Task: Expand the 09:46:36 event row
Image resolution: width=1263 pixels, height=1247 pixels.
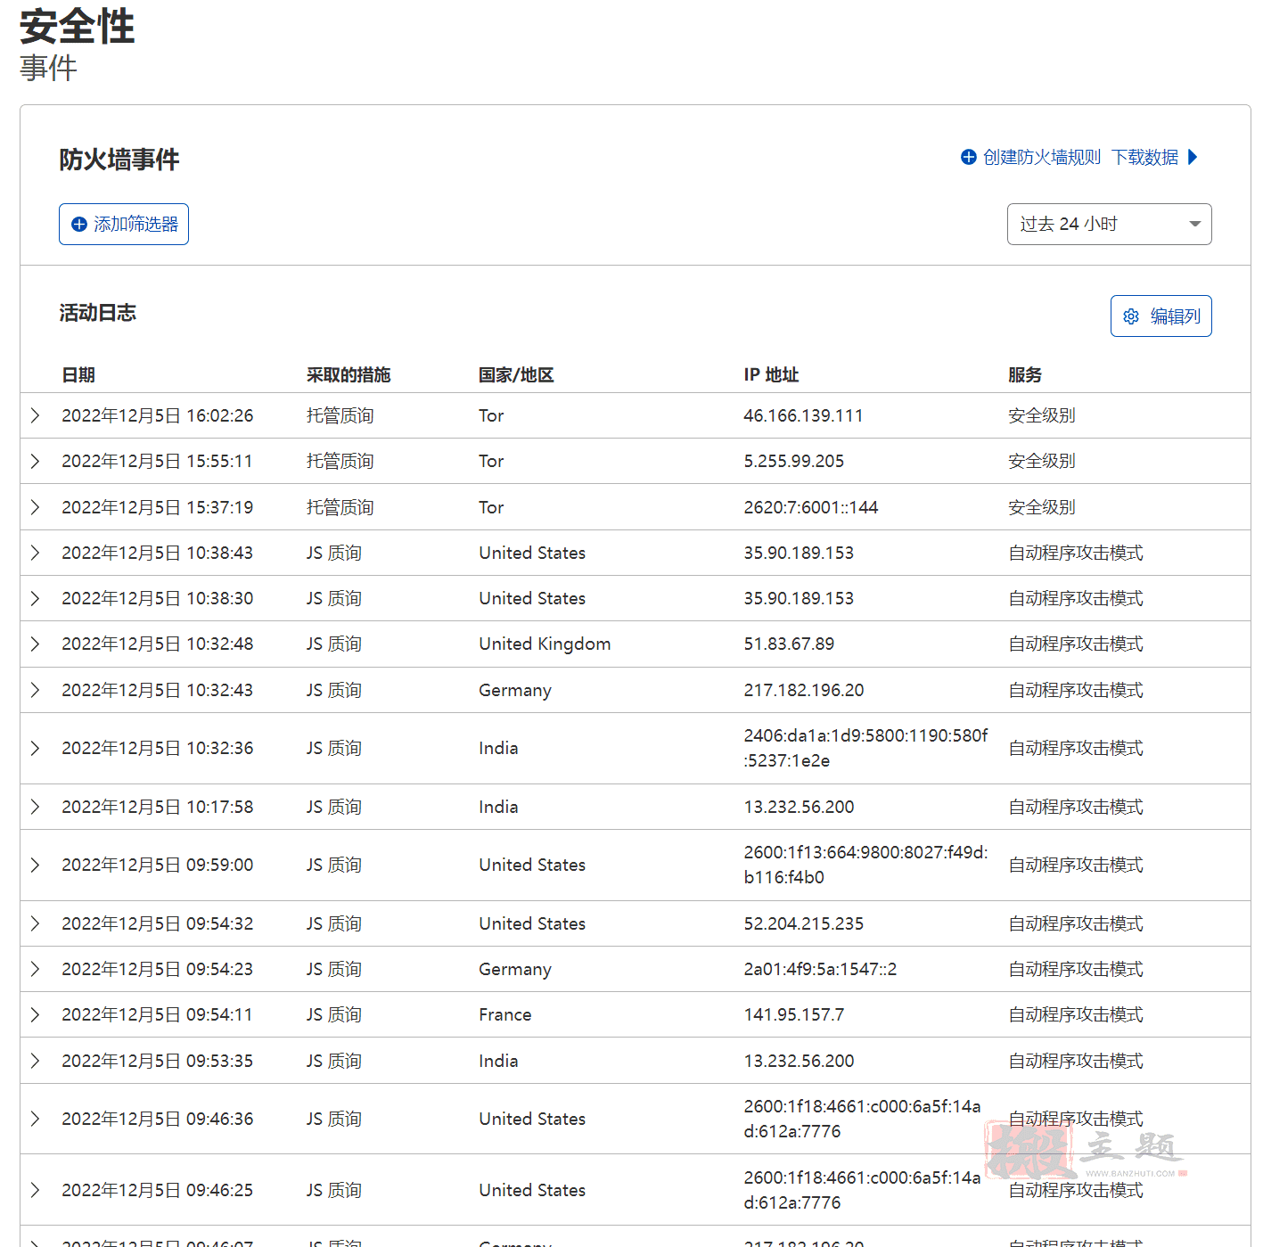Action: coord(35,1119)
